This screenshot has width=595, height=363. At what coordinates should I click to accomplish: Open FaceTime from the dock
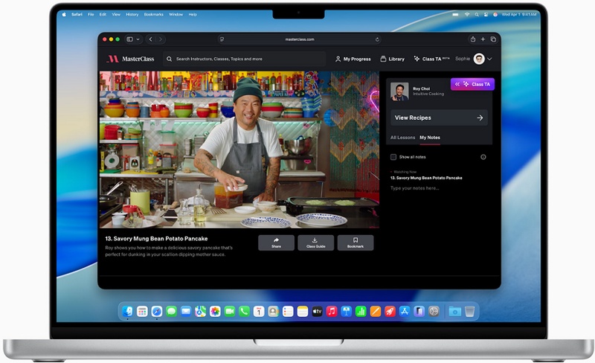[x=230, y=312]
